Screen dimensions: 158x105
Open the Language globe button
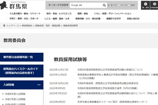point(154,5)
